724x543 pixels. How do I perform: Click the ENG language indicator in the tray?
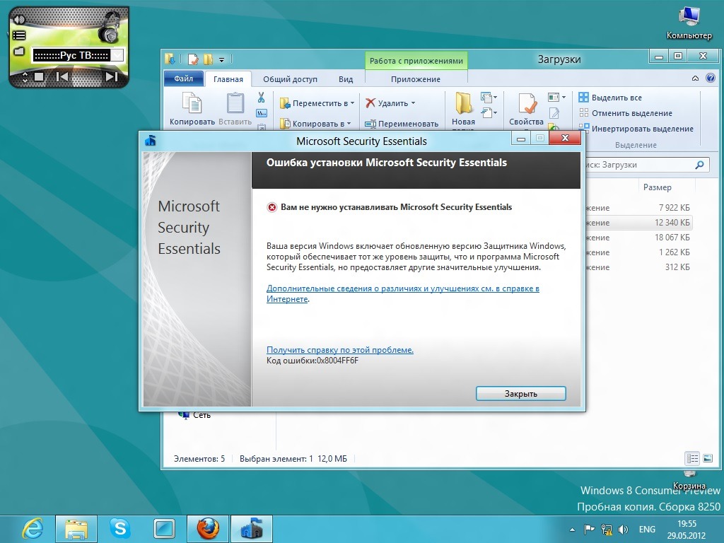647,529
